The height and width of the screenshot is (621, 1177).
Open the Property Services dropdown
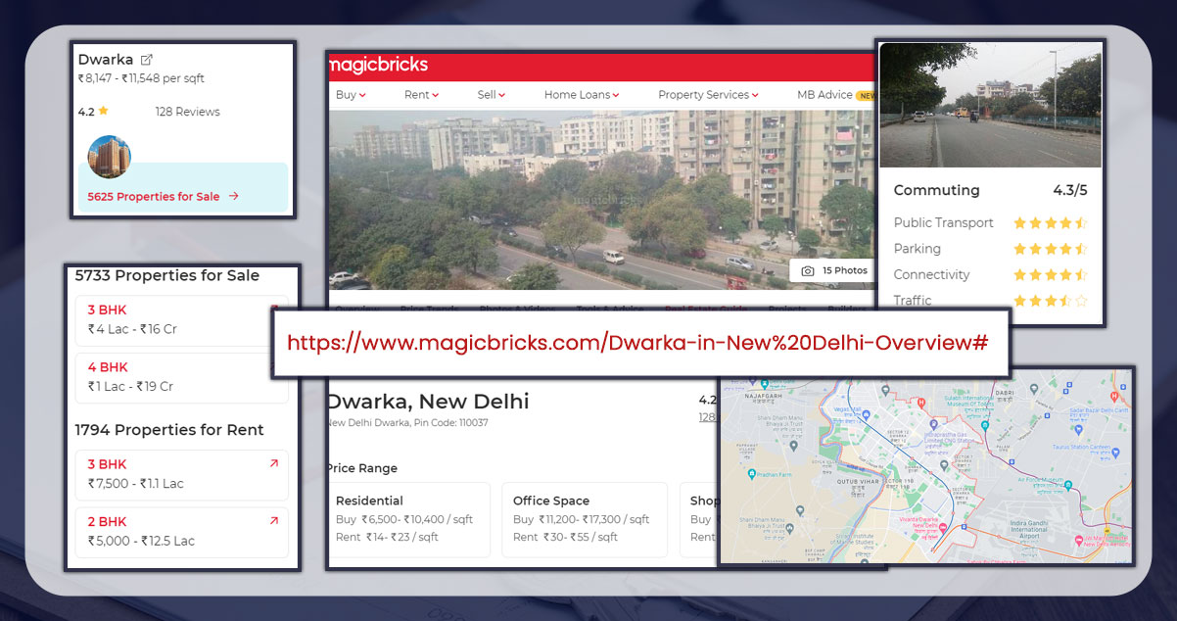[707, 94]
